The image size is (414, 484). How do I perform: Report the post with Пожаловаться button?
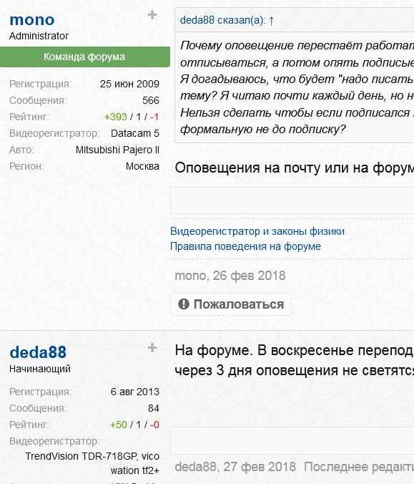coord(231,304)
